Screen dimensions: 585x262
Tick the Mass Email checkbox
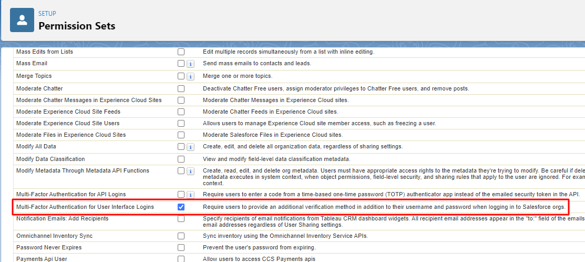click(181, 64)
